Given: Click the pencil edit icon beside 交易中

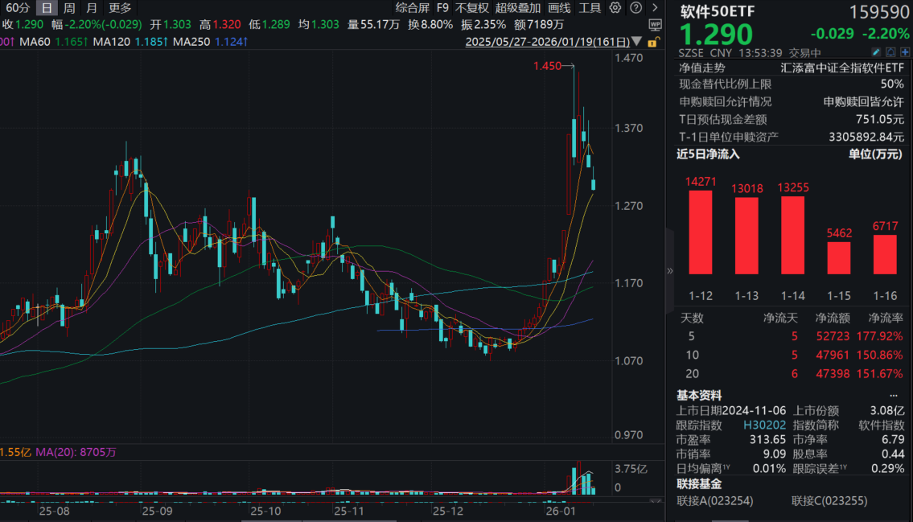Looking at the screenshot, I should point(876,51).
